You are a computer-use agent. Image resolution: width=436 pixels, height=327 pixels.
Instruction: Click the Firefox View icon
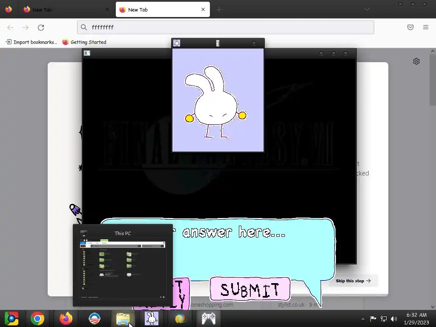[x=9, y=9]
